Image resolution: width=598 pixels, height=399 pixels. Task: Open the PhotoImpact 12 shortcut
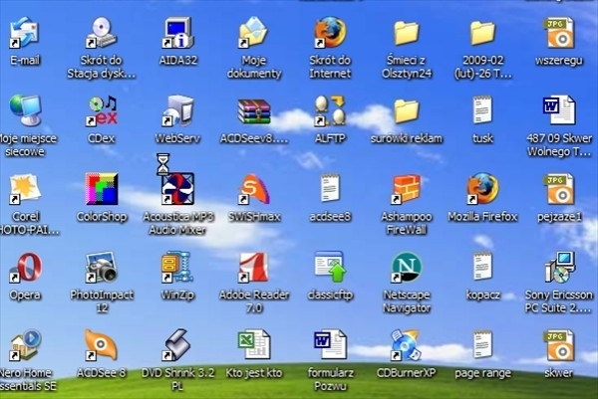pyautogui.click(x=102, y=268)
